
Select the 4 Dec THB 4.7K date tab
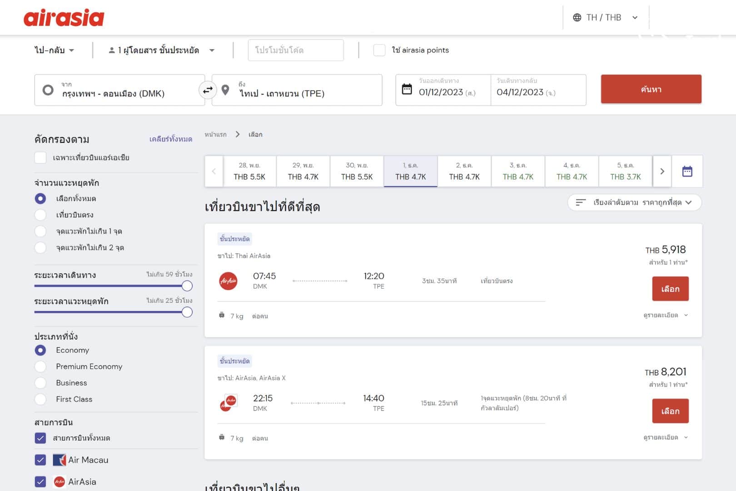[x=572, y=171]
